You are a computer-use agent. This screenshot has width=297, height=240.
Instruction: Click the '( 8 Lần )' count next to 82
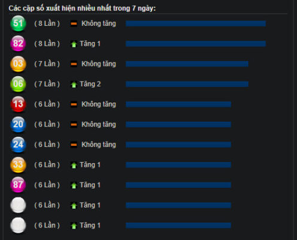coord(47,44)
